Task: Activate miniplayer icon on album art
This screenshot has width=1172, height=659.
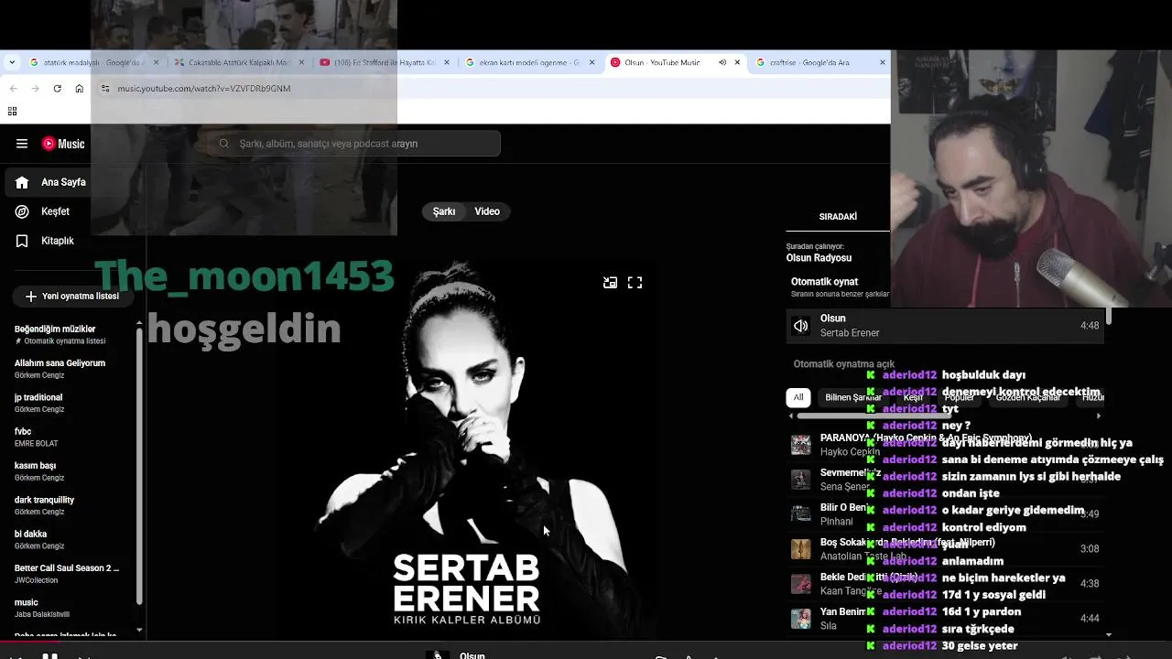Action: point(610,283)
